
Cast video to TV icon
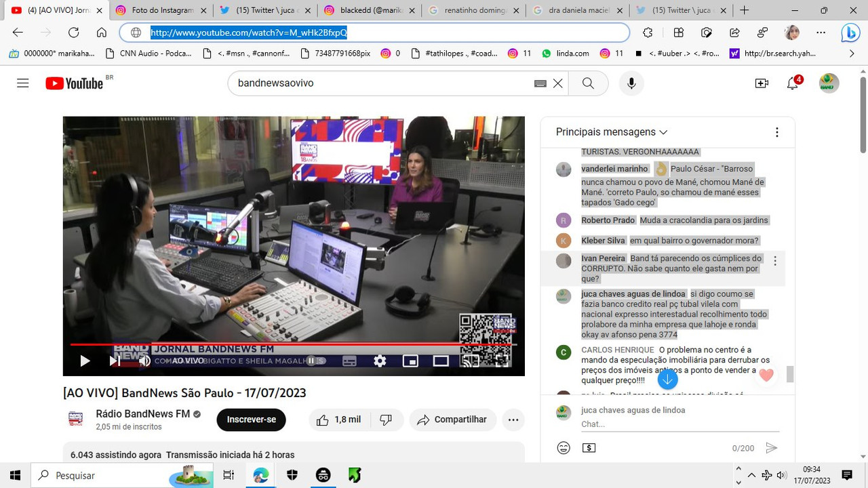[x=471, y=361]
